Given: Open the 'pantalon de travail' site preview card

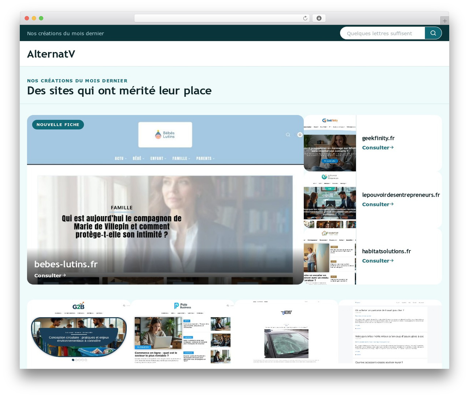Looking at the screenshot, I should click(390, 334).
